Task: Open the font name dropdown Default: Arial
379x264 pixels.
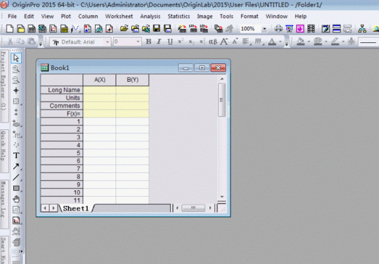Action: 81,42
